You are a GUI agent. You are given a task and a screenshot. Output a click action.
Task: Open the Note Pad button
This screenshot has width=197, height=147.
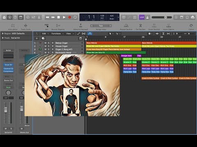click(x=182, y=17)
